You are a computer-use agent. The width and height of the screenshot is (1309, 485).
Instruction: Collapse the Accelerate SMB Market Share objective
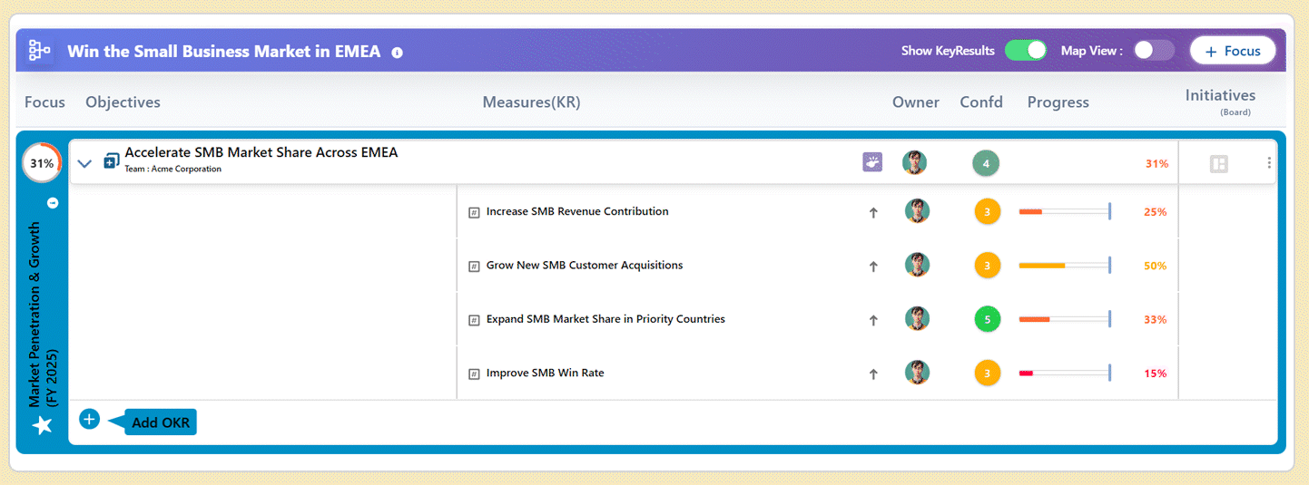point(85,164)
